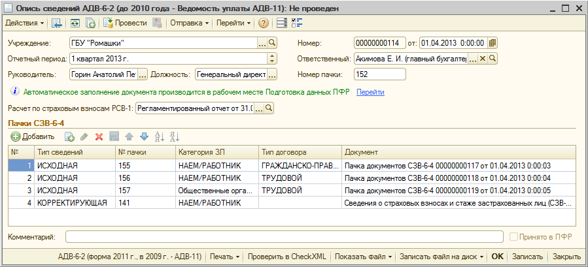Image resolution: width=588 pixels, height=267 pixels.
Task: Click the Перейти hyperlink
Action: (x=370, y=92)
